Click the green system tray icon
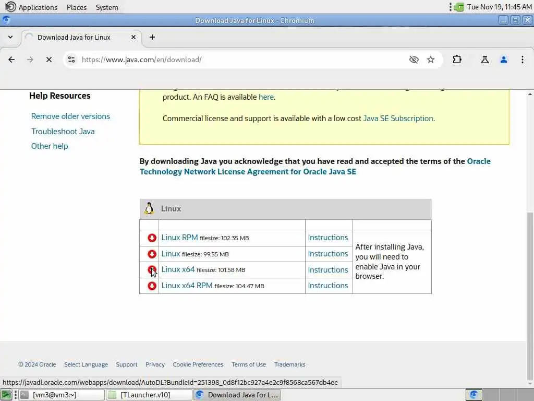Image resolution: width=534 pixels, height=401 pixels. coord(459,7)
